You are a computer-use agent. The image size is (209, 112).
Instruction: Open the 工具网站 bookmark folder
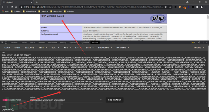coord(16,12)
